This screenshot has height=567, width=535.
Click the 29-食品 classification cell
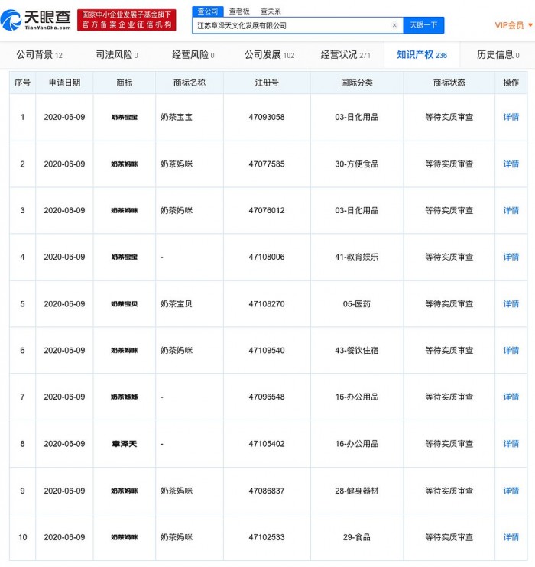357,537
